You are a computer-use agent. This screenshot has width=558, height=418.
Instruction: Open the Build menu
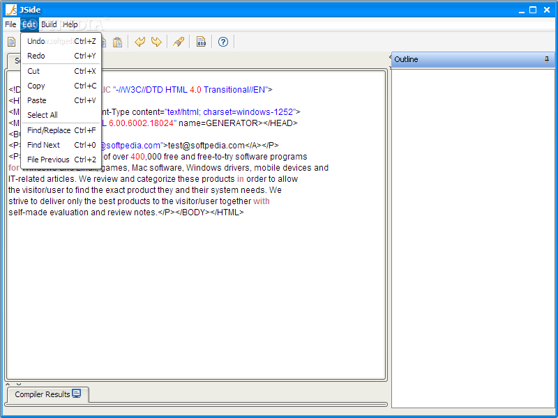click(x=49, y=24)
